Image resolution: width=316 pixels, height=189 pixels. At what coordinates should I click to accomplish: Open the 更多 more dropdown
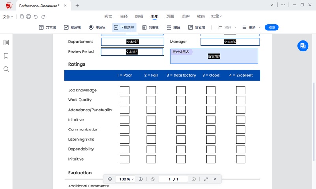click(251, 27)
